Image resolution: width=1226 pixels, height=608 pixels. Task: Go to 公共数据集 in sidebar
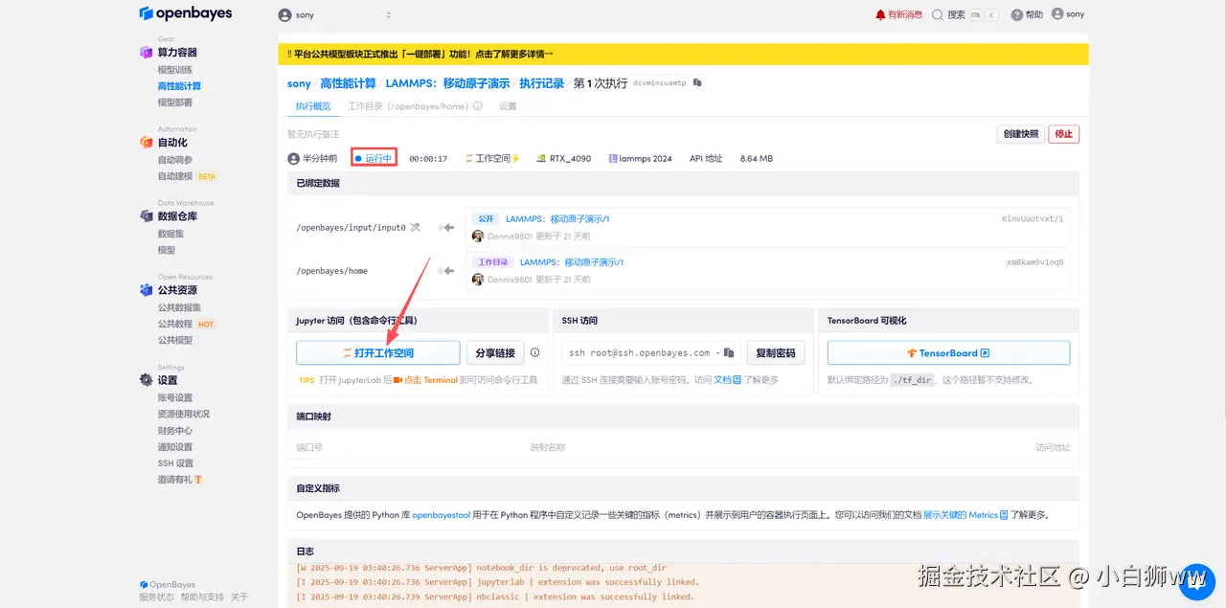click(x=179, y=307)
